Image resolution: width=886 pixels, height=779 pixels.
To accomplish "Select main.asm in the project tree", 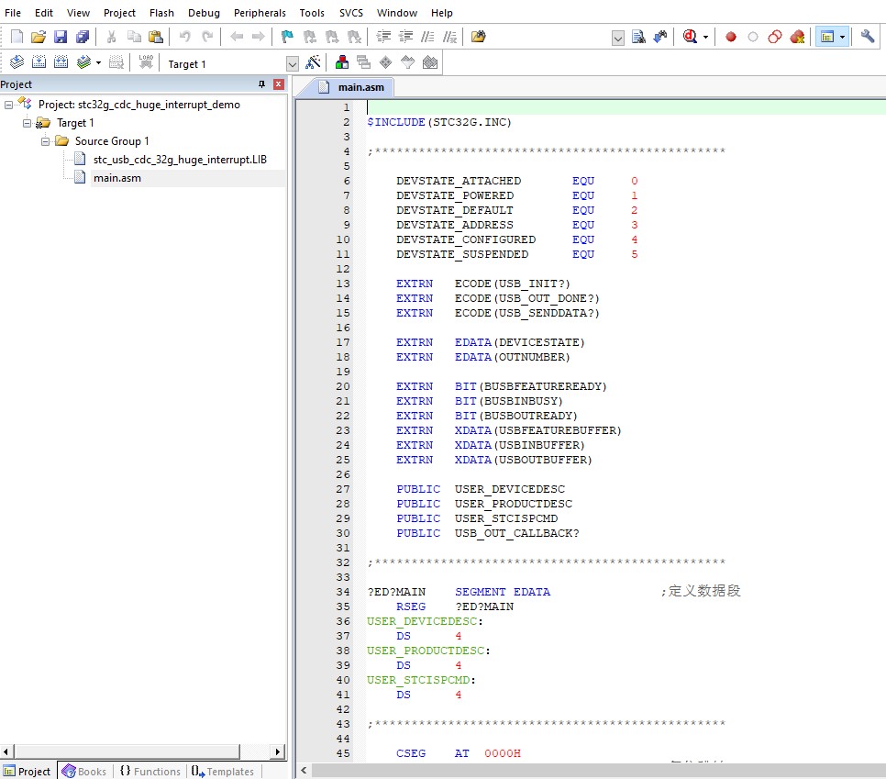I will (116, 178).
